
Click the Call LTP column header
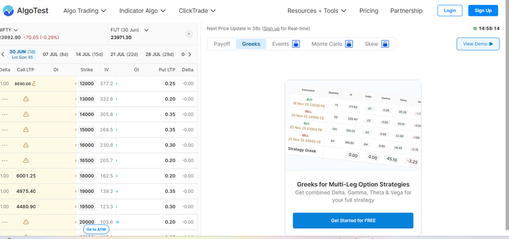(x=25, y=70)
